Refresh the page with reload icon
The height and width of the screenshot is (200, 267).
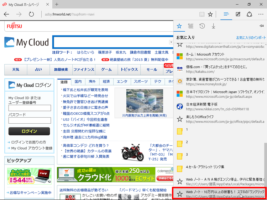(x=31, y=14)
